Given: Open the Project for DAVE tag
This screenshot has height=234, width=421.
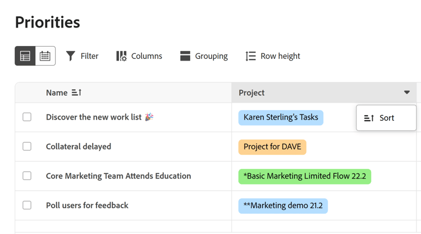Looking at the screenshot, I should click(272, 146).
